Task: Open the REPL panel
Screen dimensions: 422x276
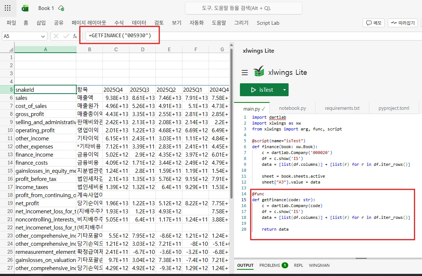Action: (298, 265)
